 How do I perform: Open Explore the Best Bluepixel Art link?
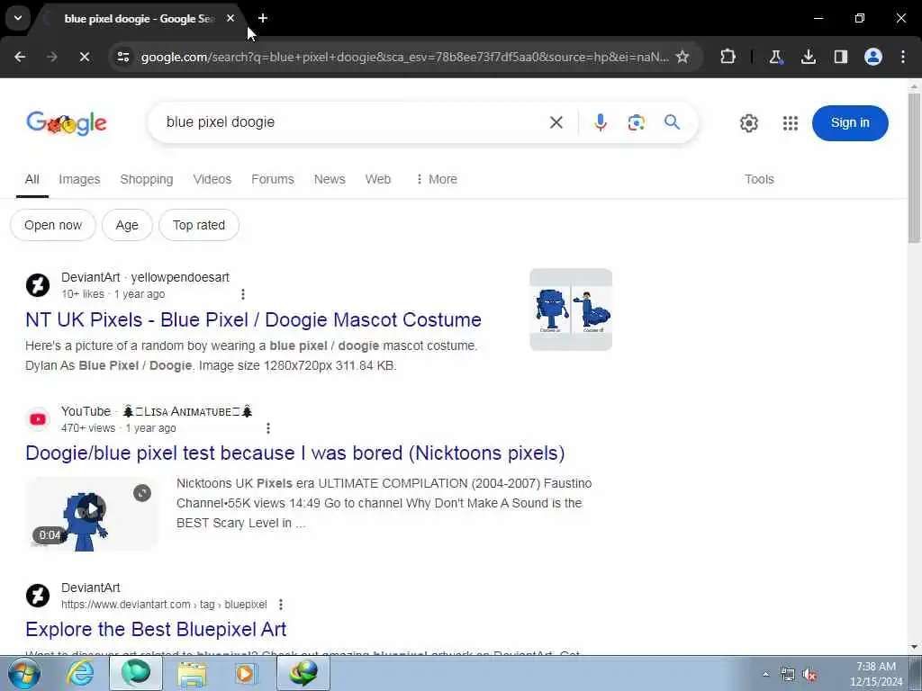tap(156, 629)
